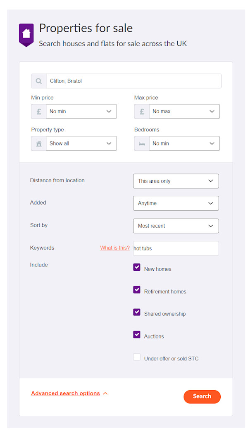Click the Bedrooms label
Viewport: 248px width, 441px height.
tap(147, 130)
